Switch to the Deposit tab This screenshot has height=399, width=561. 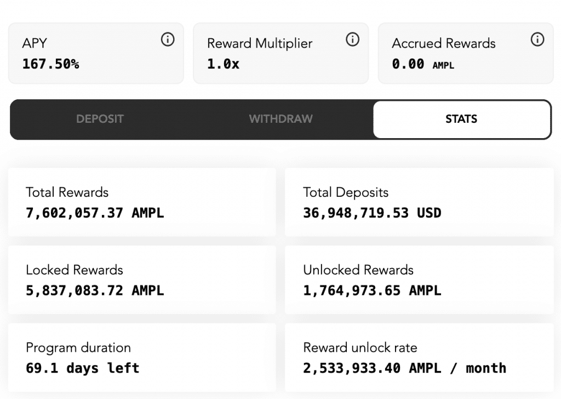[100, 119]
